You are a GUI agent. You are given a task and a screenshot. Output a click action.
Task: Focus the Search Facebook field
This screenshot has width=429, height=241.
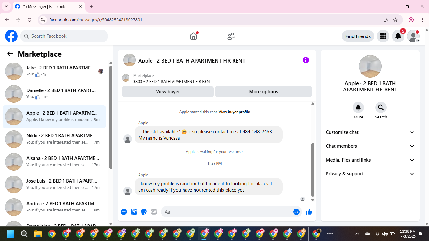point(64,36)
